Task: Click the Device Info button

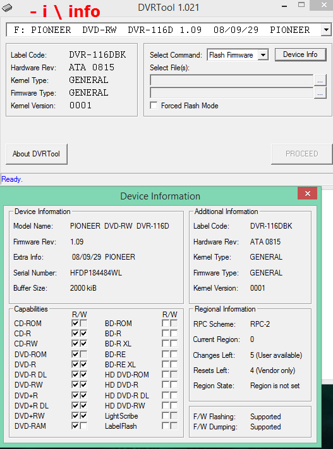Action: tap(300, 54)
